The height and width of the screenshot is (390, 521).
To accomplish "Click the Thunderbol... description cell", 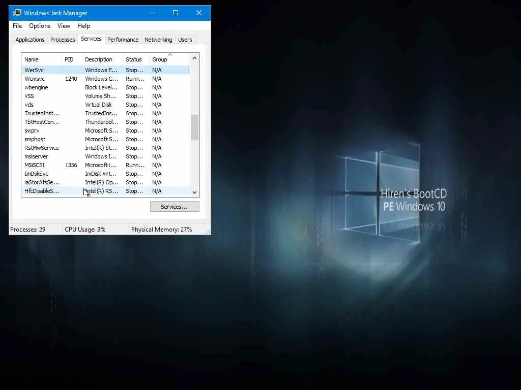I will (102, 122).
